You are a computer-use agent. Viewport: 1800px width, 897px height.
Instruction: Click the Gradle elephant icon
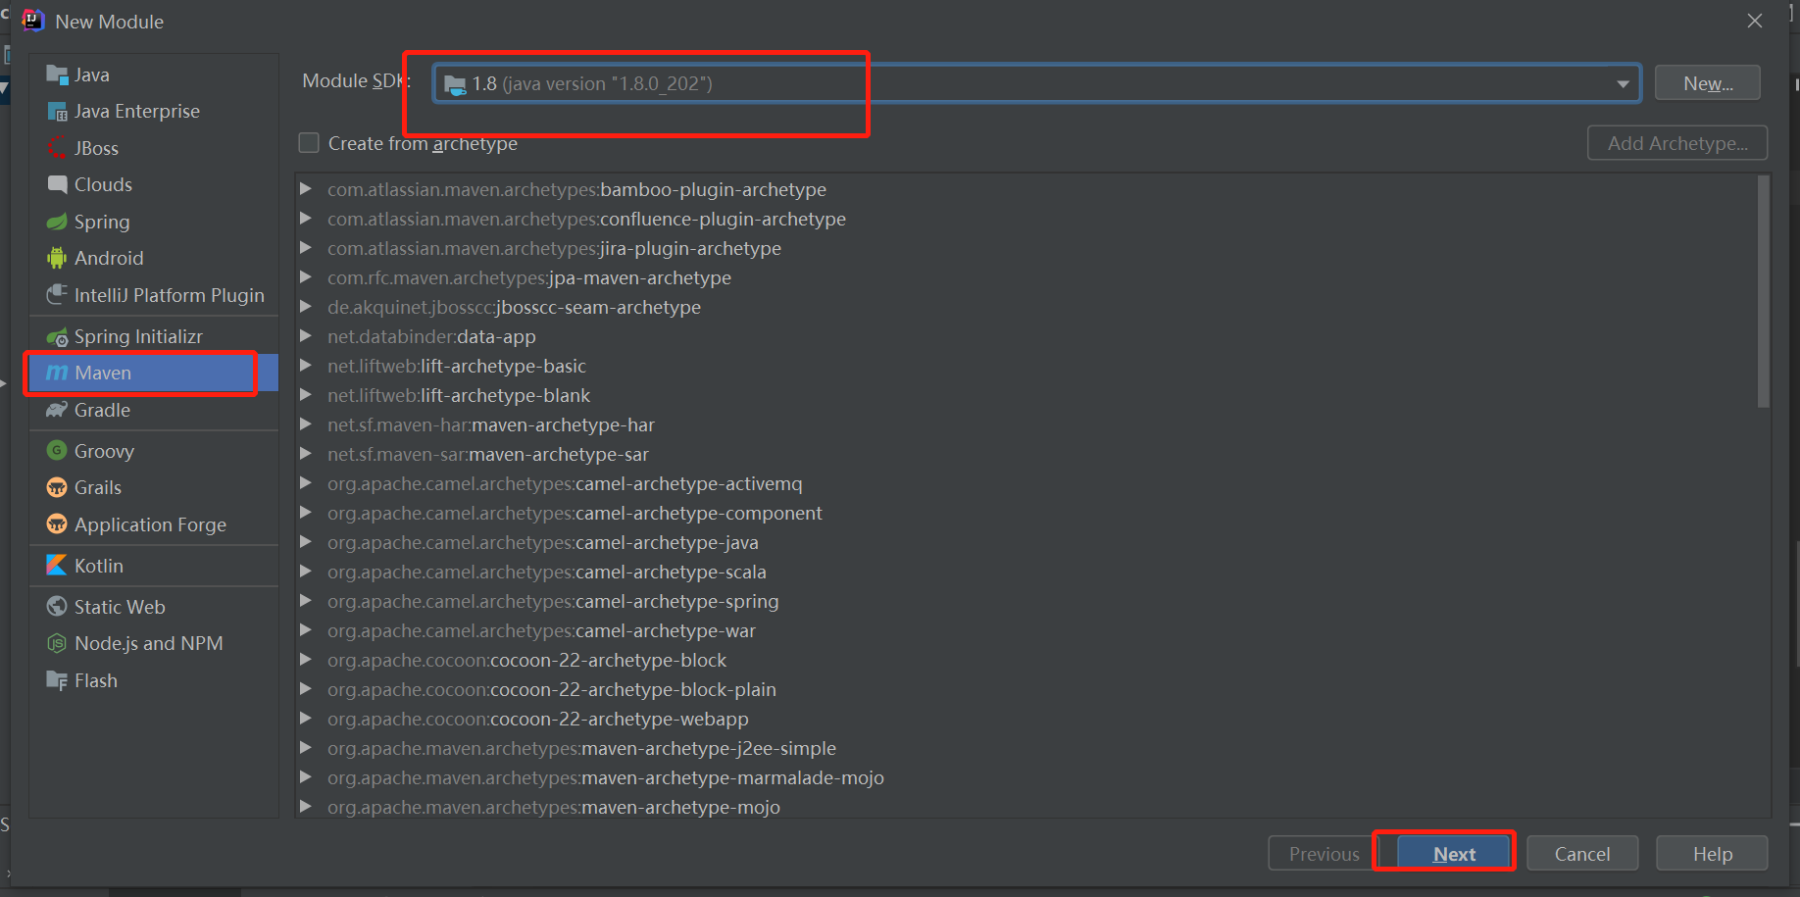pyautogui.click(x=57, y=410)
